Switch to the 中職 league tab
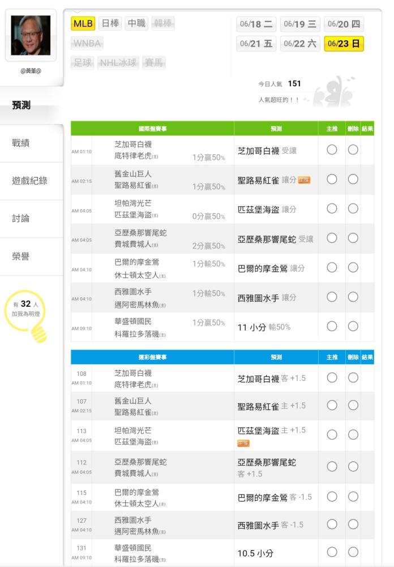 (x=136, y=23)
